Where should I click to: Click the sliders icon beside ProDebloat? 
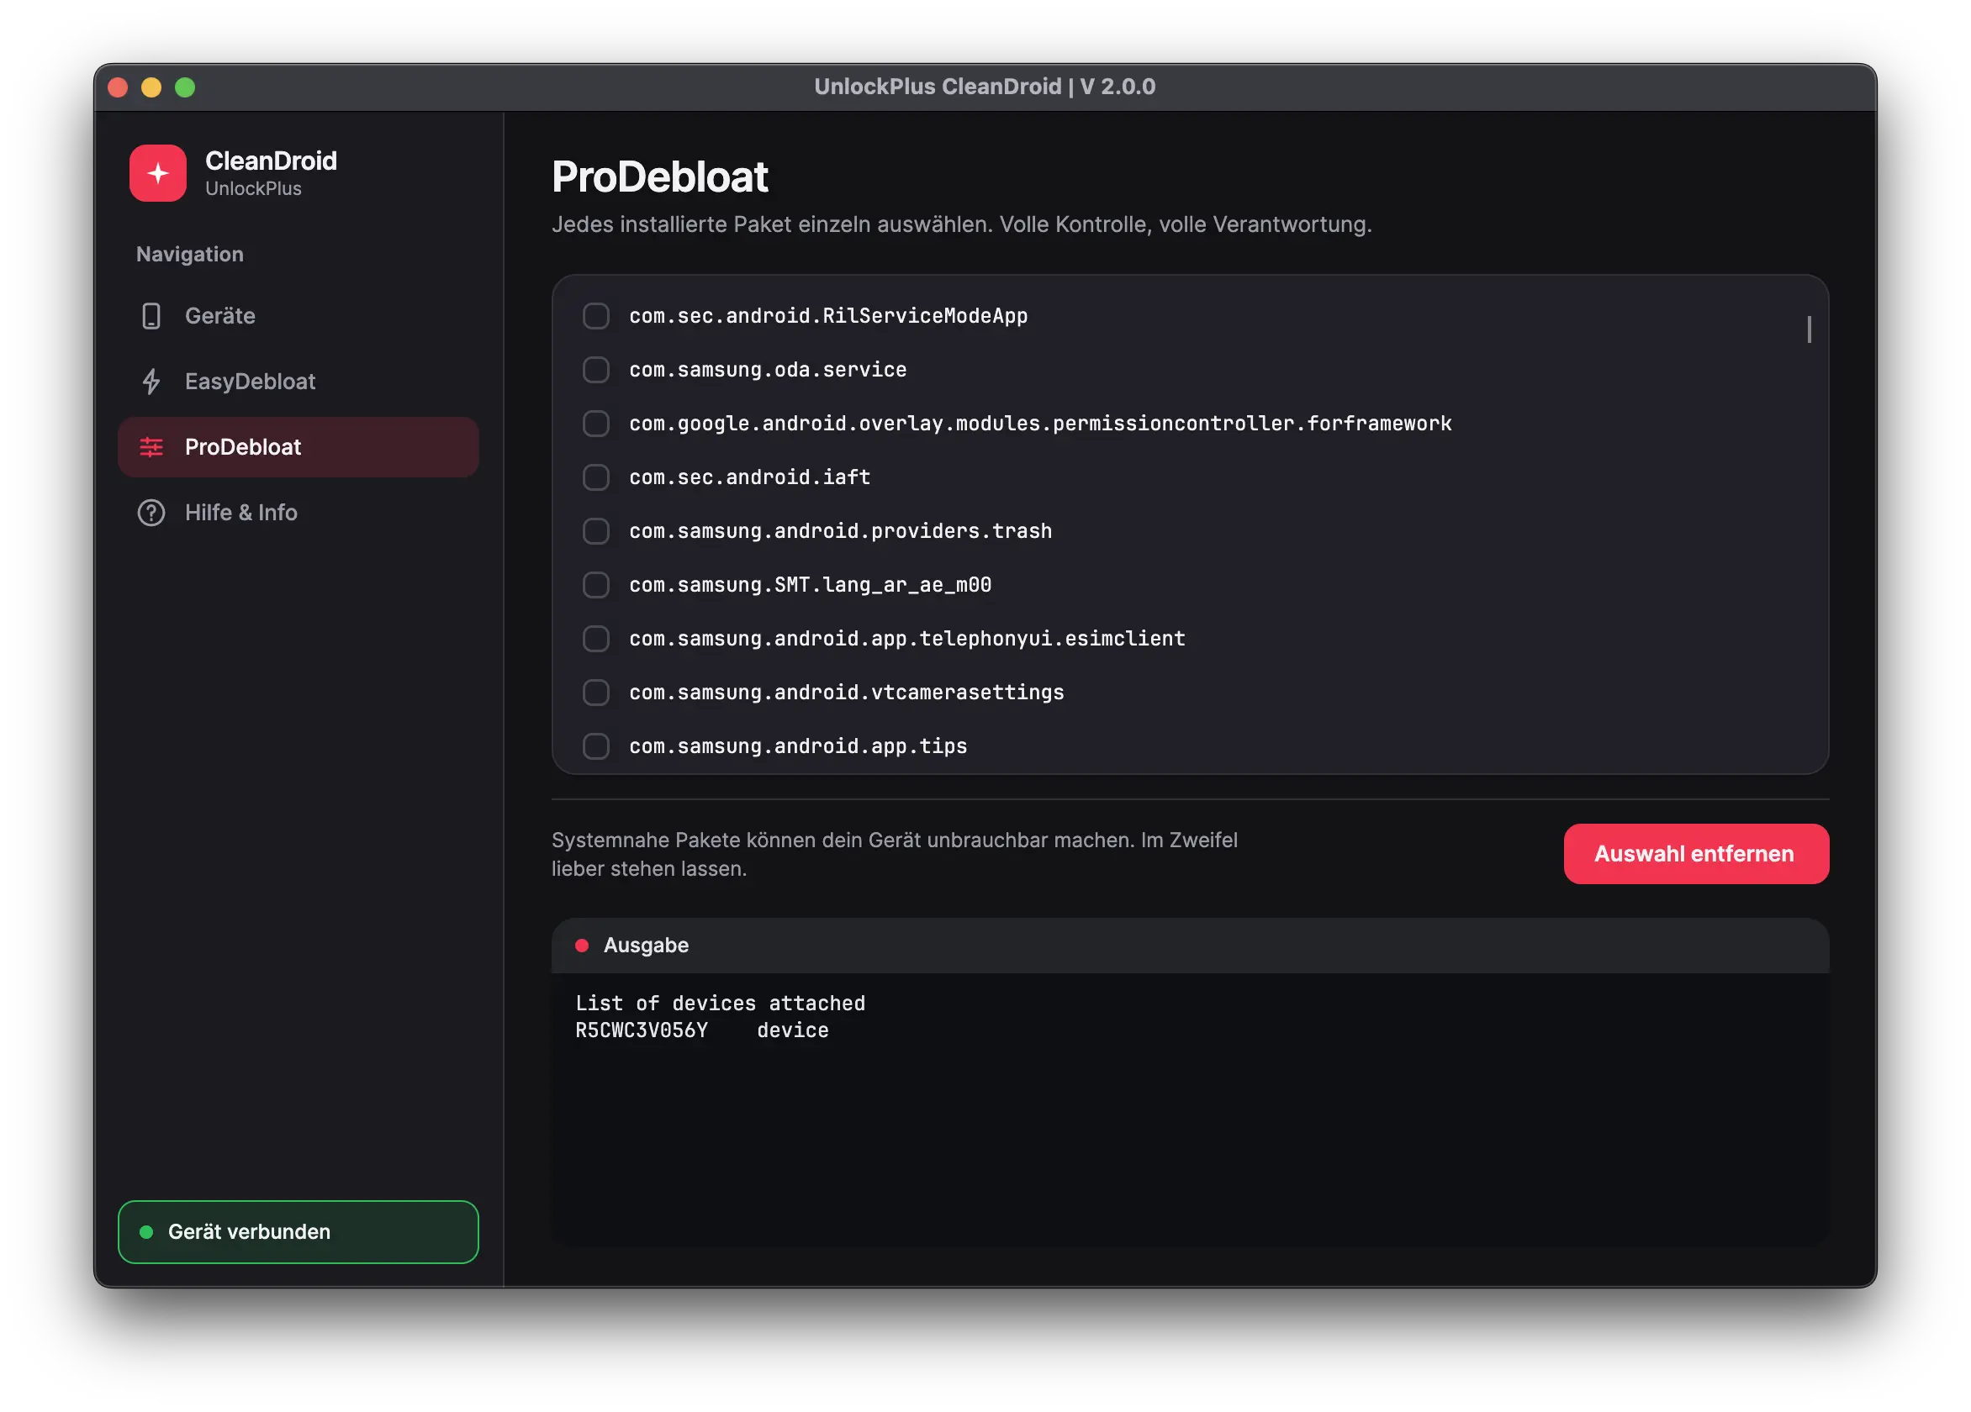pos(151,447)
